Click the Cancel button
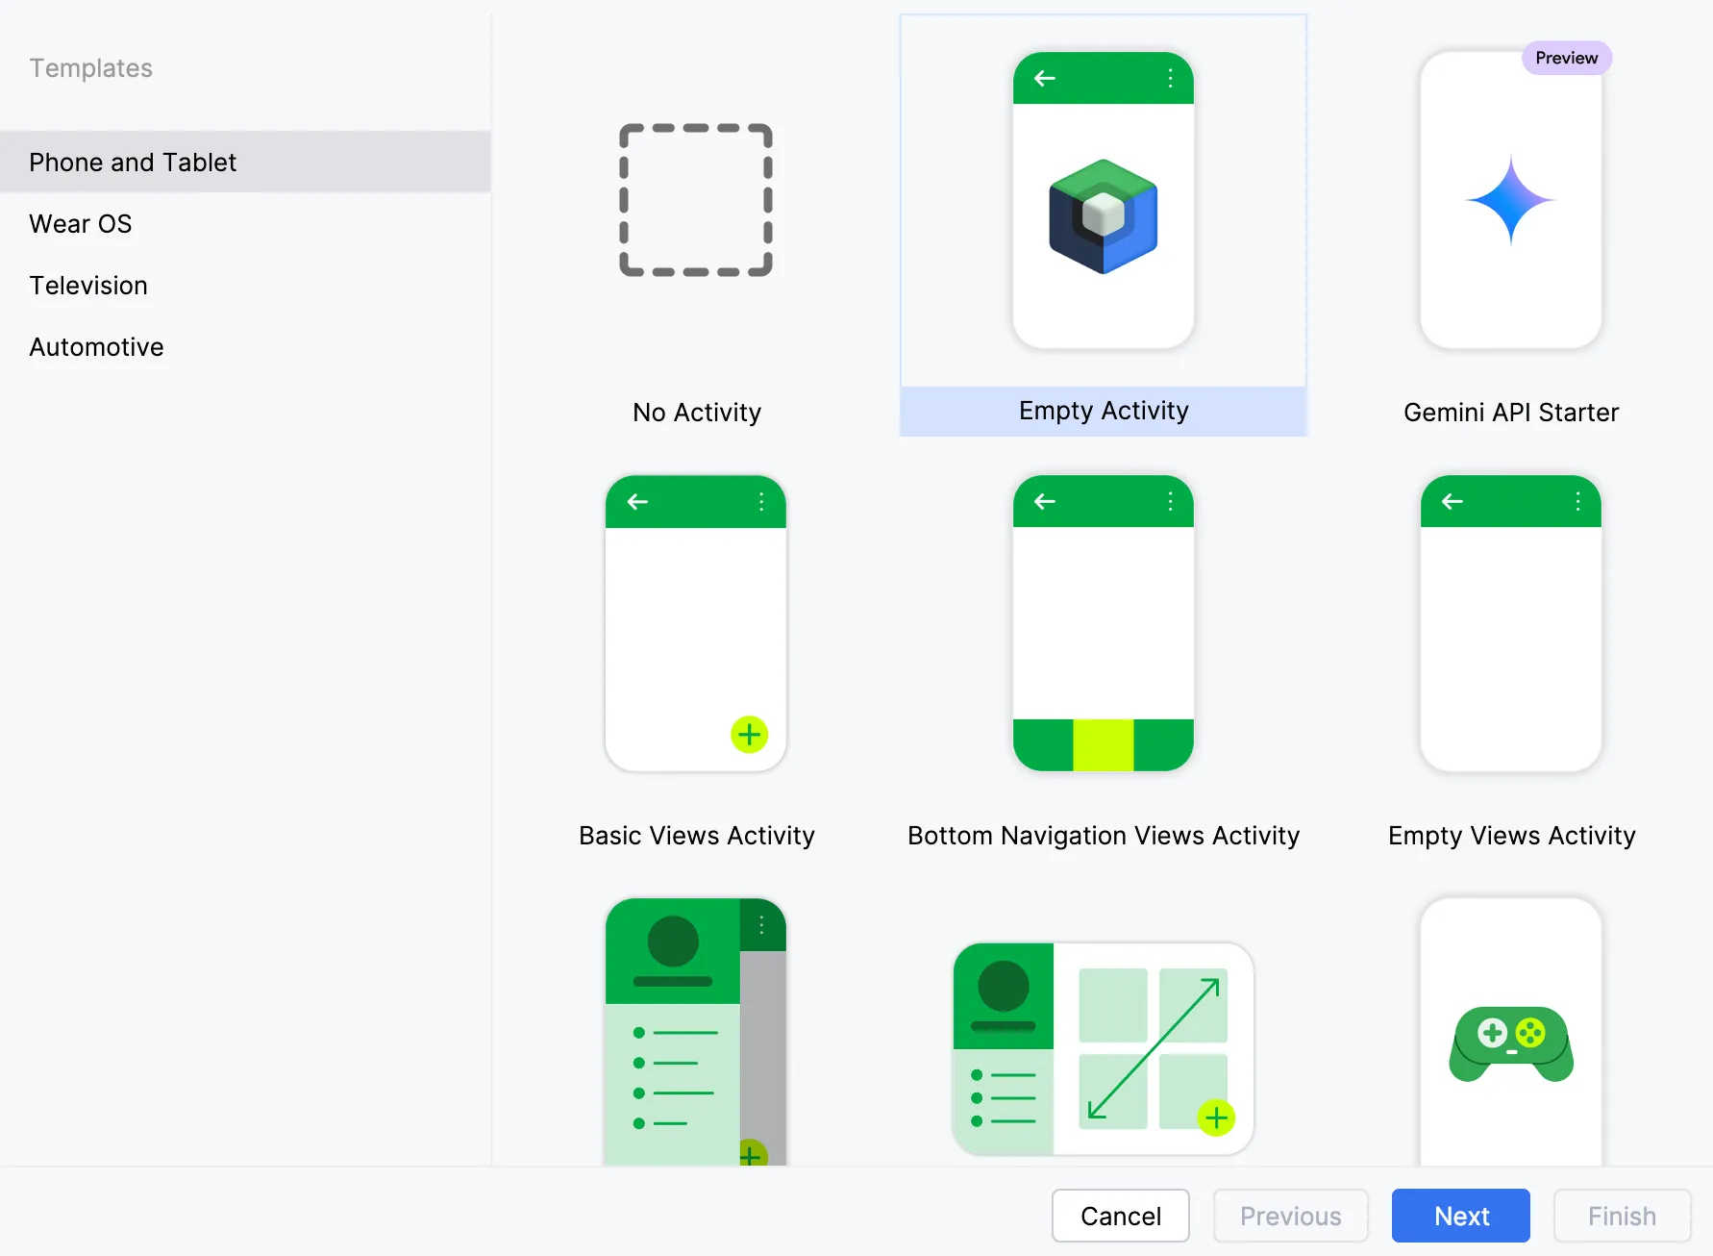Screen dimensions: 1713x1256 pyautogui.click(x=1121, y=1216)
